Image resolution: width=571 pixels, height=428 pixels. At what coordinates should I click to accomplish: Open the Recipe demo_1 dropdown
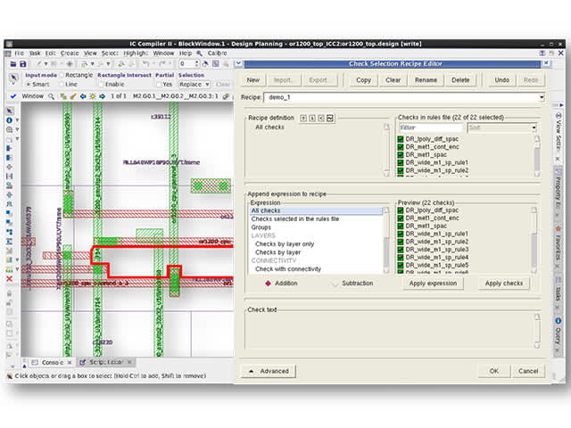(542, 97)
